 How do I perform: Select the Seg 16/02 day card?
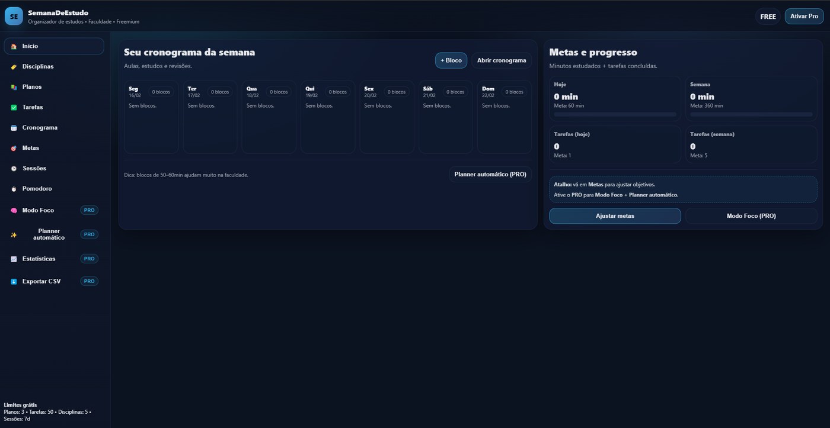pyautogui.click(x=151, y=117)
